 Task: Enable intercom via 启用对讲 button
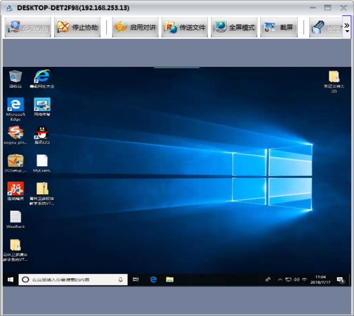(135, 27)
